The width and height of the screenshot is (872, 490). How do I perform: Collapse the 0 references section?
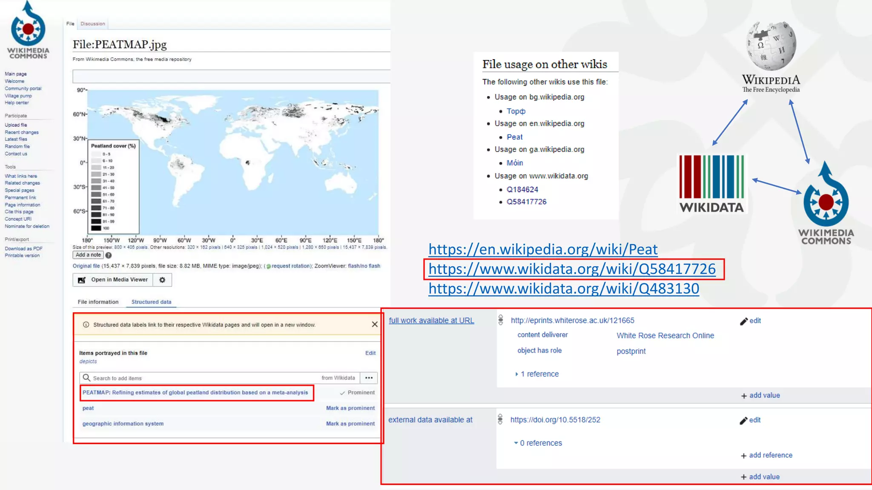coord(516,443)
